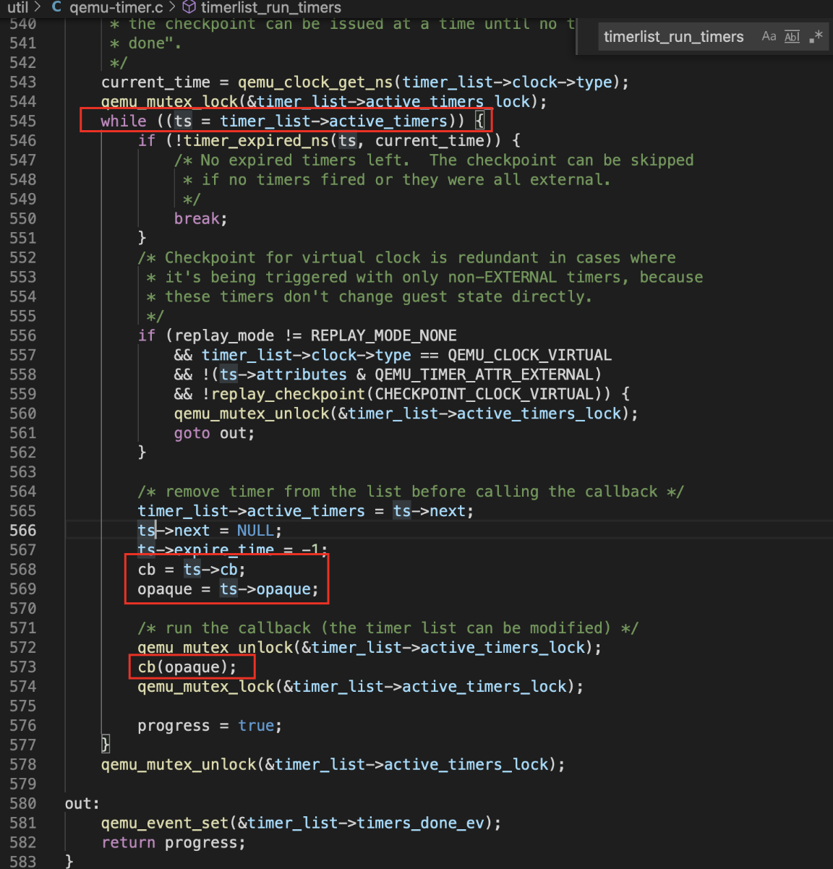The image size is (833, 869).
Task: Click 'progress = true' assignment
Action: coord(210,725)
